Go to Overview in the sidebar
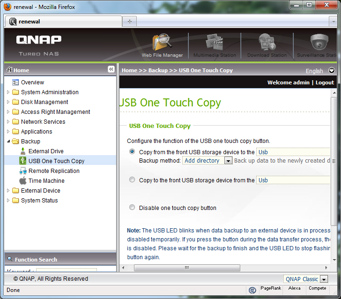 32,82
